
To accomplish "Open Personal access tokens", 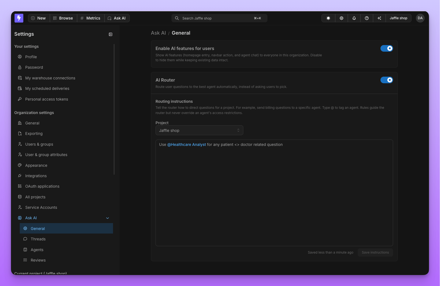I will (x=64, y=99).
